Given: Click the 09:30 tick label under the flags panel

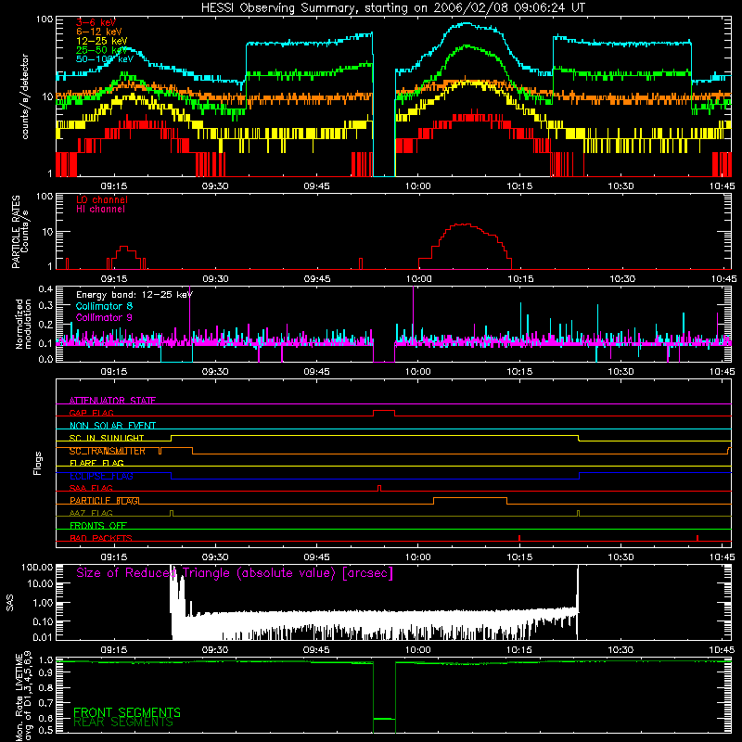Looking at the screenshot, I should pyautogui.click(x=215, y=557).
